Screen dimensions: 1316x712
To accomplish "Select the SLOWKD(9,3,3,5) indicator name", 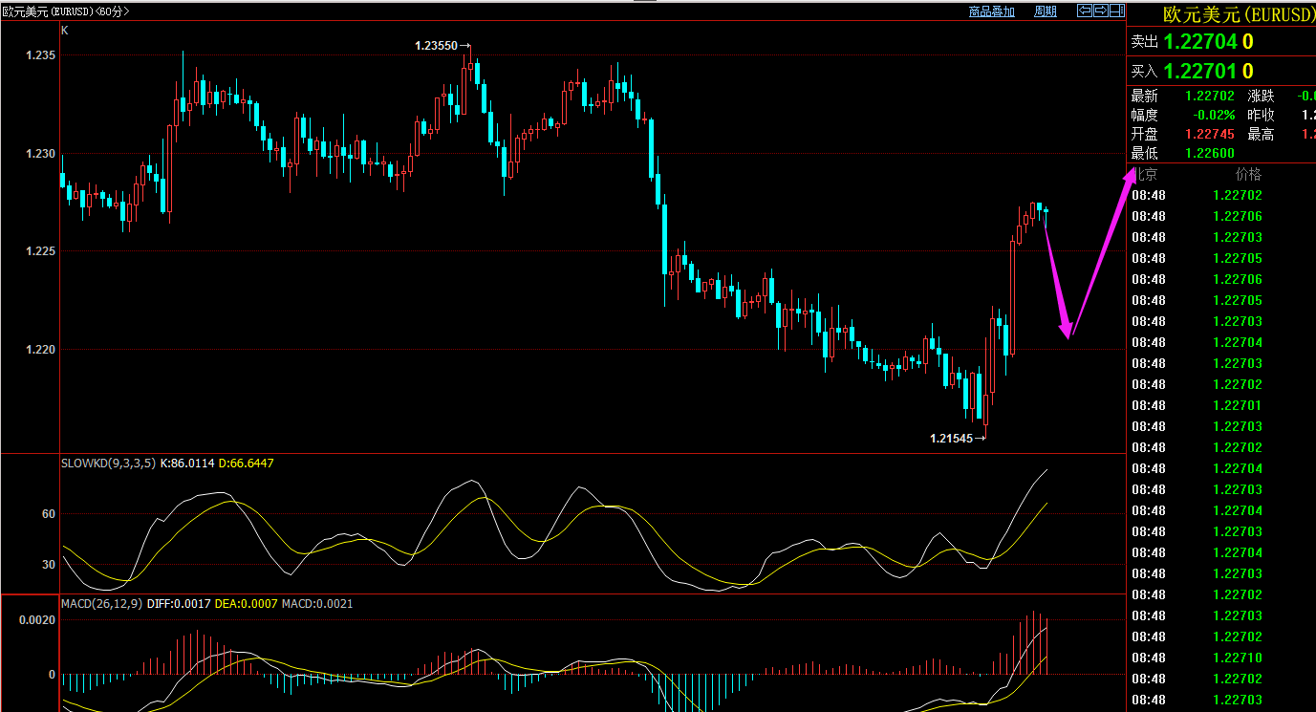I will click(x=108, y=463).
